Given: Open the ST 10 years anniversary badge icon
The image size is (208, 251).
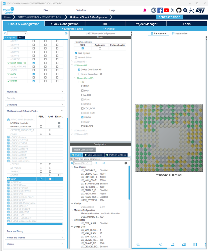Looking at the screenshot, I should pos(154,10).
